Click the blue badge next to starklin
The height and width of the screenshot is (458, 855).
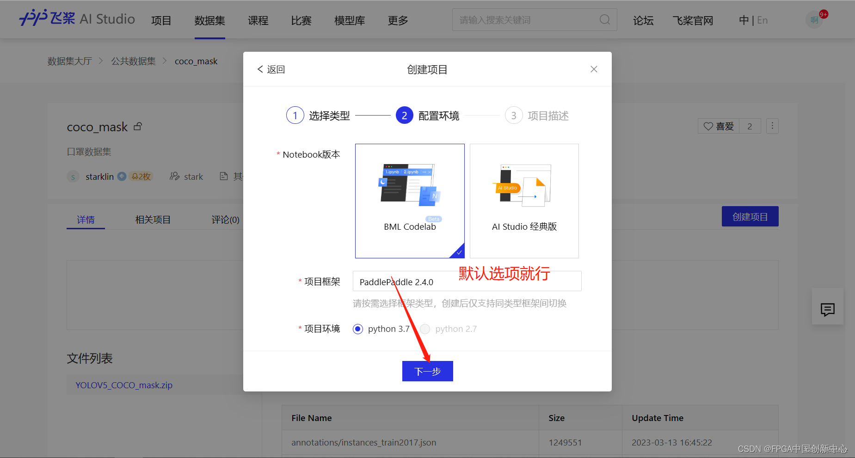point(122,177)
